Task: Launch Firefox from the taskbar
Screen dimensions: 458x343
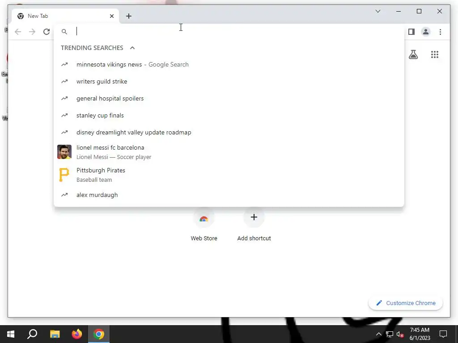Action: [77, 334]
